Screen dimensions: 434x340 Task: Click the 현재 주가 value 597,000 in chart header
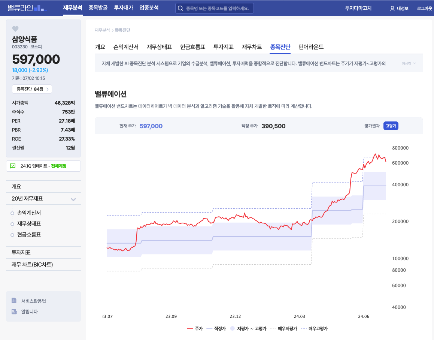[x=151, y=126]
